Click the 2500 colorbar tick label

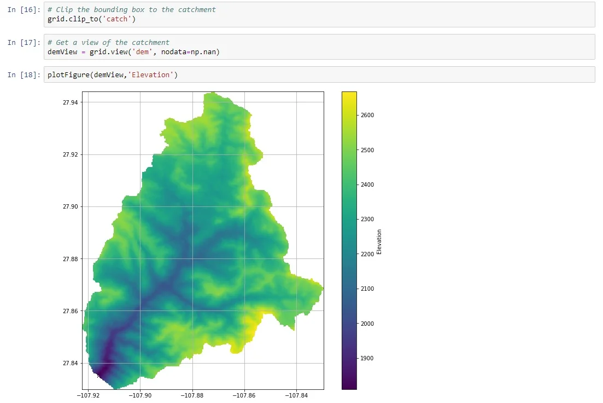pyautogui.click(x=367, y=150)
